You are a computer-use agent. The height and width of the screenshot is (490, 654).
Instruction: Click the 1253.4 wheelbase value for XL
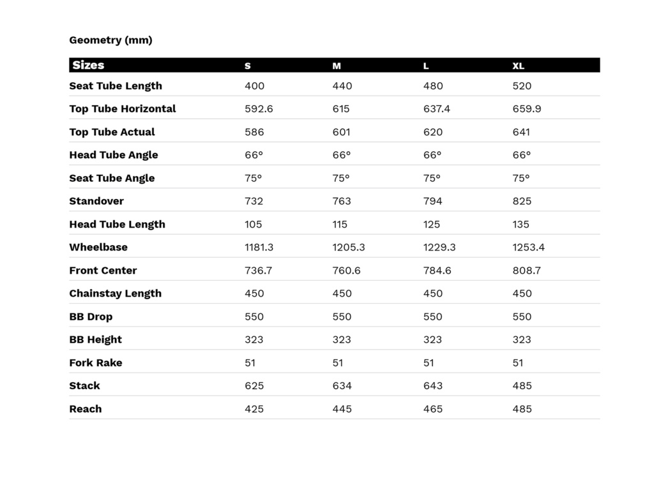pyautogui.click(x=529, y=248)
